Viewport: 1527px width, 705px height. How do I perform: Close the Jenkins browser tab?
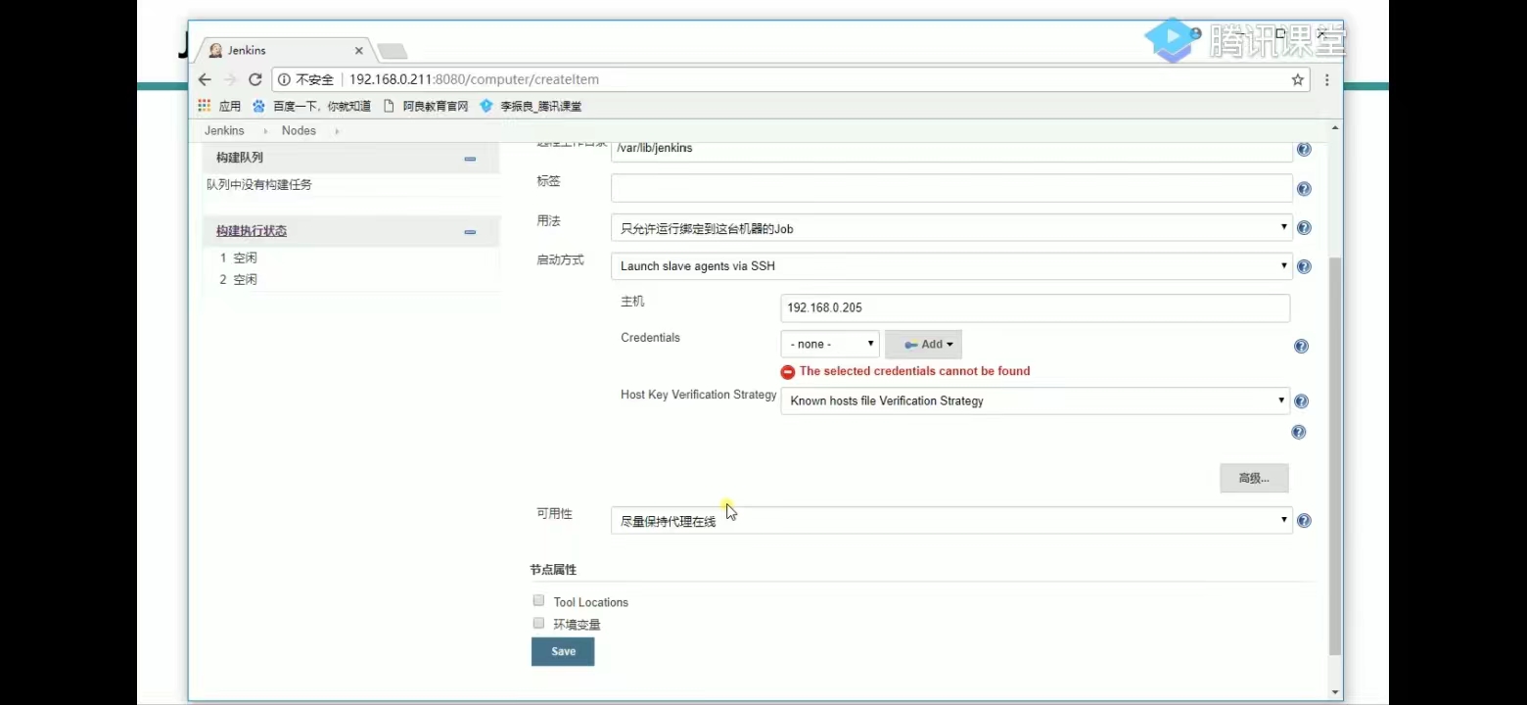coord(359,51)
